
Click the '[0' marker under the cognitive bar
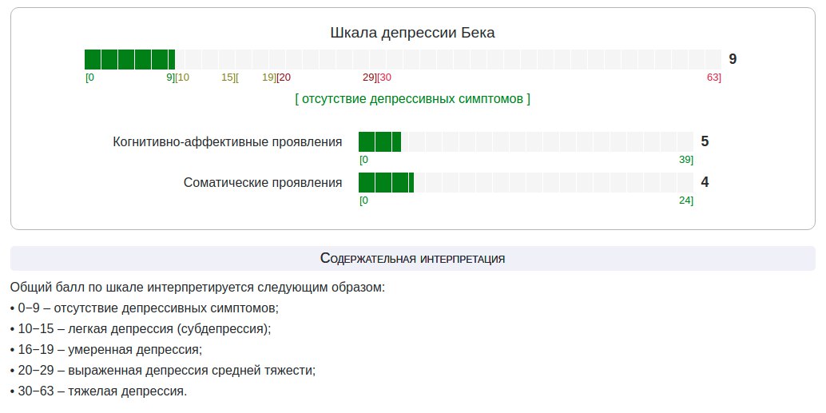(363, 160)
